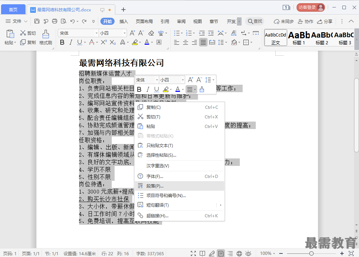359x257 pixels.
Task: Click the 查找 search button
Action: (255, 21)
